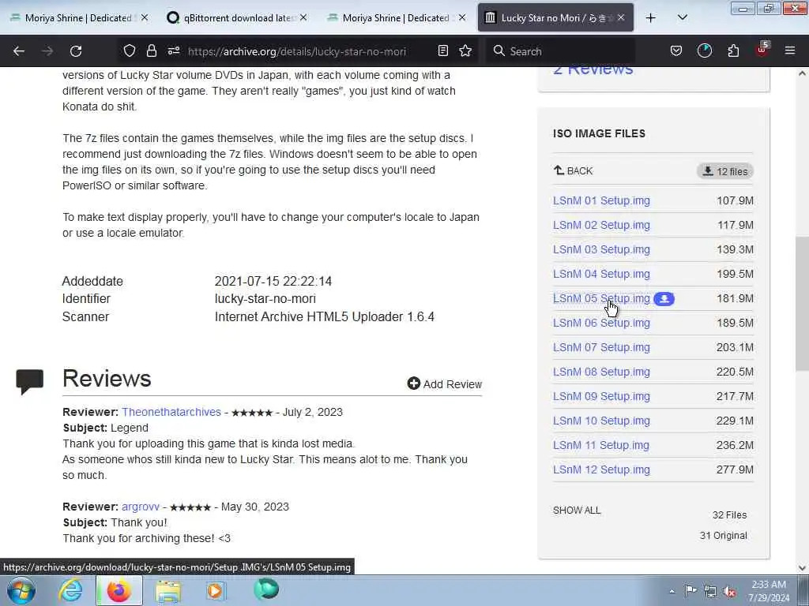
Task: Open the Pocket save icon
Action: 676,50
